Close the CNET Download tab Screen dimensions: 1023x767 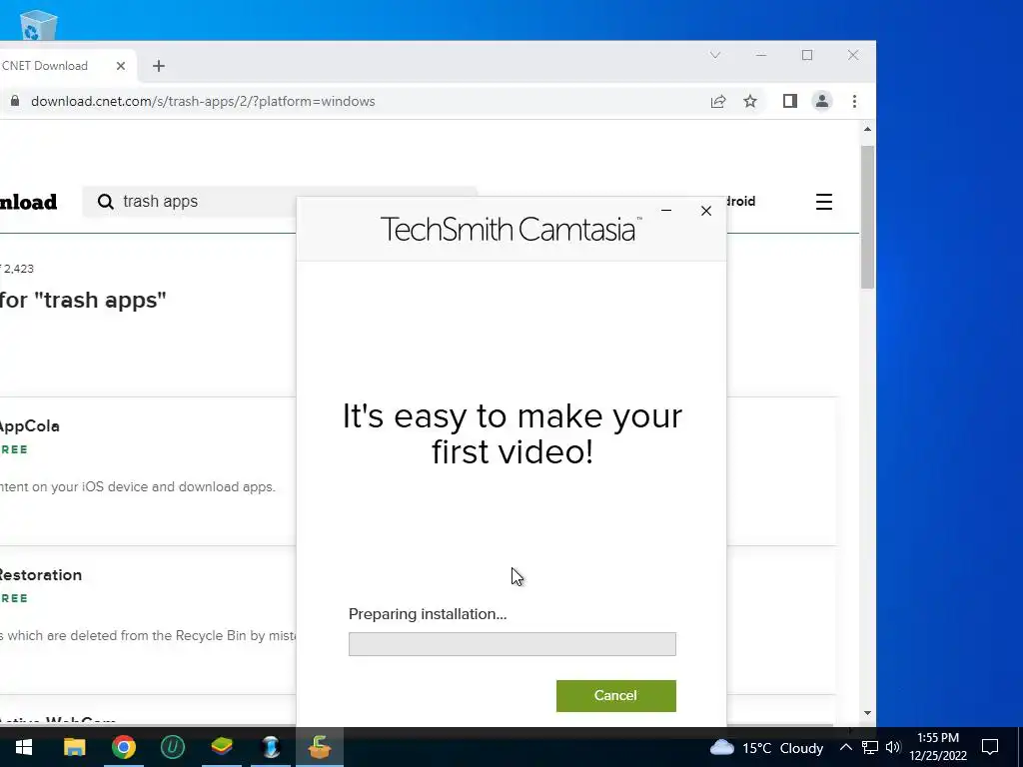point(121,66)
